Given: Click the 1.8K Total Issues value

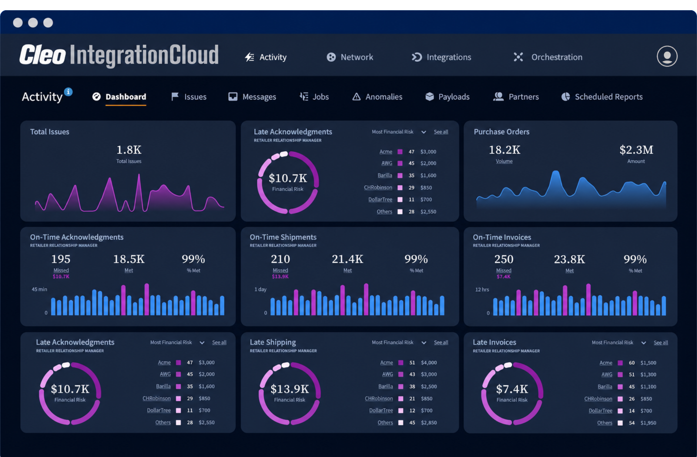Looking at the screenshot, I should pos(129,150).
